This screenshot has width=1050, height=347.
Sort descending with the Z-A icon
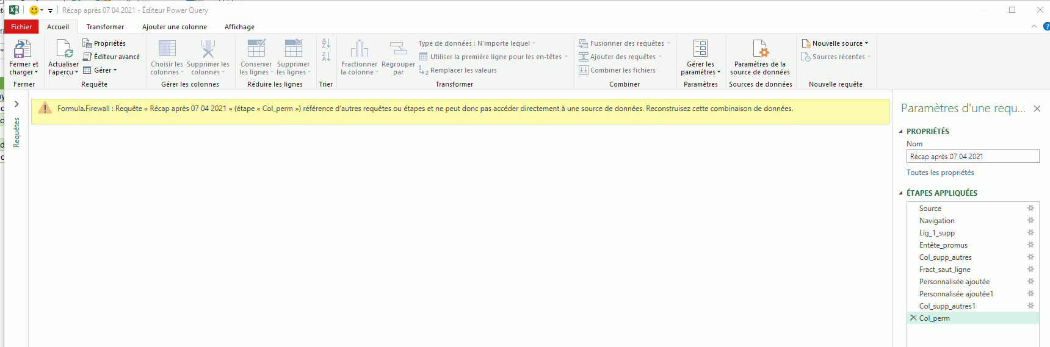click(x=326, y=57)
